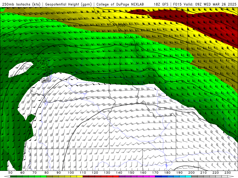Pick the bright red swatch left of 140
This screenshot has height=178, width=238.
pos(116,177)
